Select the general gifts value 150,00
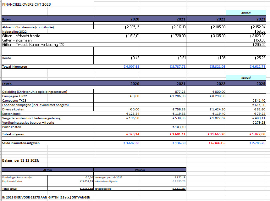Screen dimensions: 270x201 tap(260, 40)
